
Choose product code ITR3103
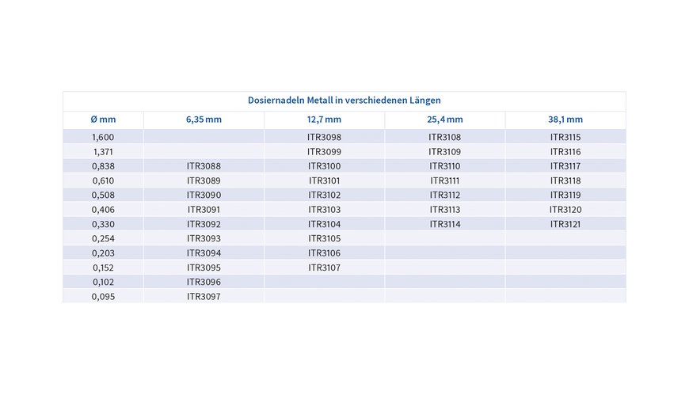324,210
